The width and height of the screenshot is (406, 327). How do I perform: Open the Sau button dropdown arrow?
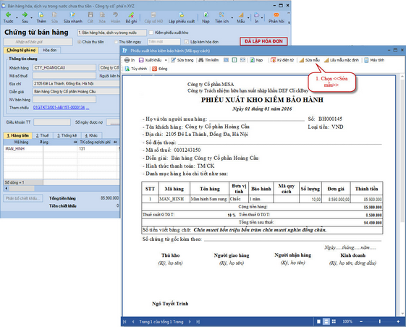coord(32,17)
